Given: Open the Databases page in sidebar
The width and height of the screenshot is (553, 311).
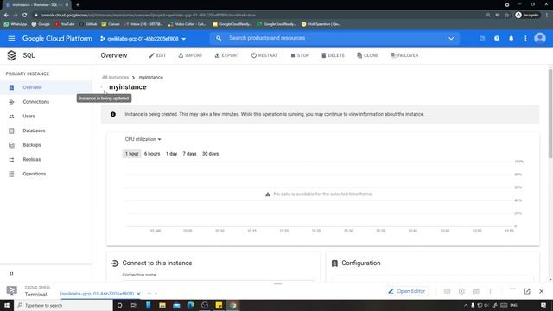Looking at the screenshot, I should [x=34, y=130].
